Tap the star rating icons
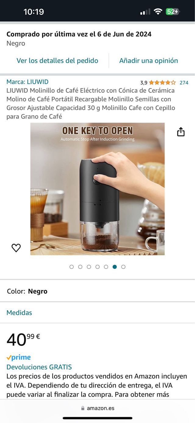 162,83
